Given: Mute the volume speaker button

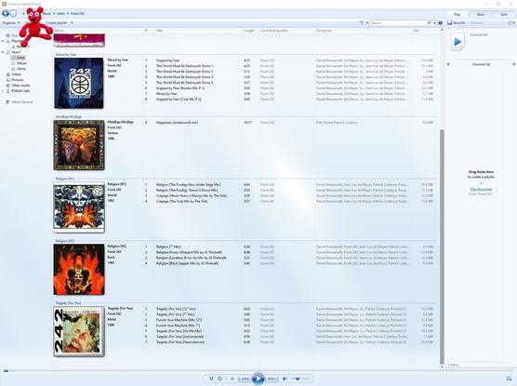Looking at the screenshot, I should pos(285,379).
